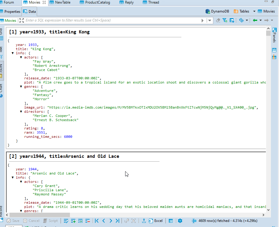279x227 pixels.
Task: Expand the genres array in Arsenic record
Action: (21, 211)
